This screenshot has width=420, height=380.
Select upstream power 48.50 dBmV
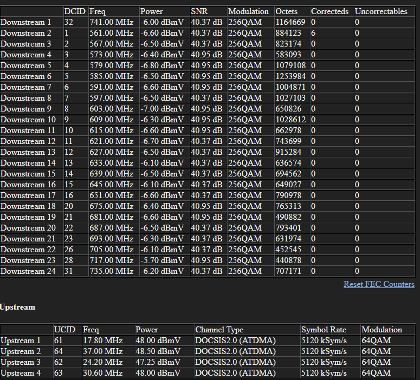[x=158, y=351]
